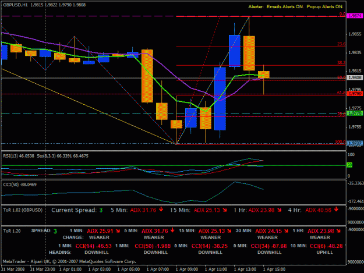364x273 pixels.
Task: Click WEAKER under 30 MIN ADX 24.15
Action: (267, 237)
